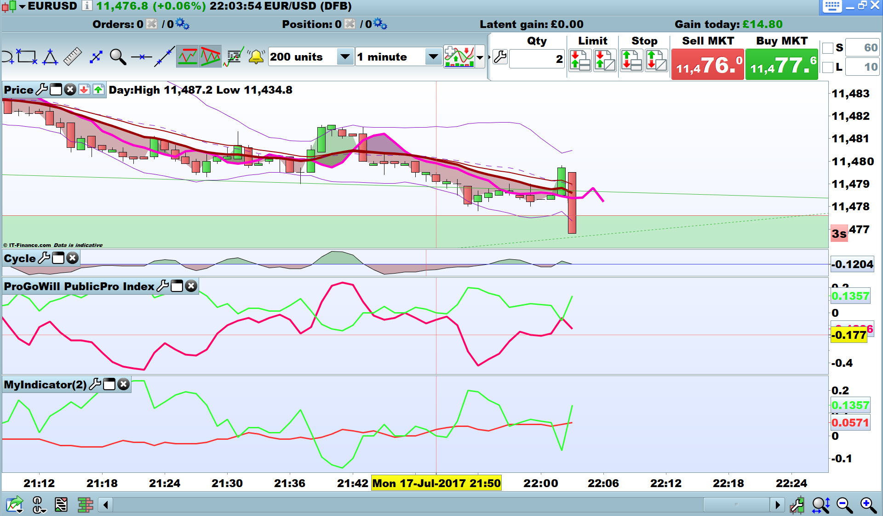Open the 1 minute timeframe dropdown
This screenshot has height=516, width=883.
point(433,57)
